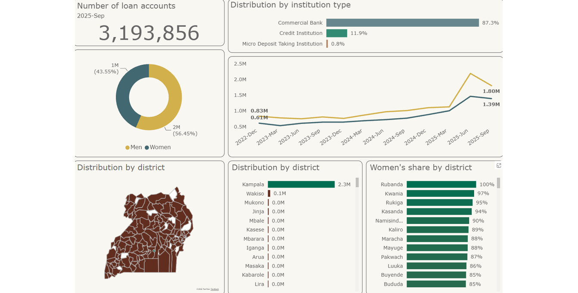Toggle the Women legend marker
The height and width of the screenshot is (293, 578).
click(147, 148)
